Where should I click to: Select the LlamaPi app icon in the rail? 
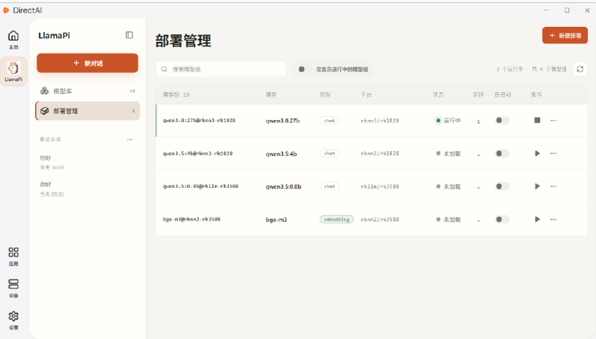pyautogui.click(x=13, y=72)
